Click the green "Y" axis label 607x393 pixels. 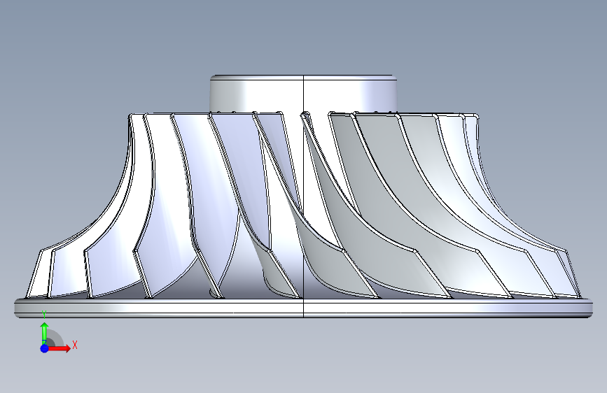(44, 315)
